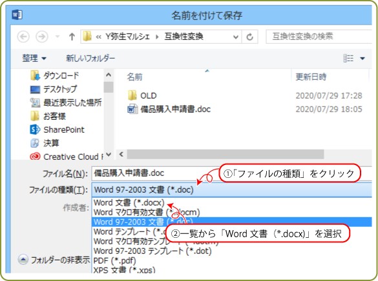Click the 2020/07/29 18:05 date cell
This screenshot has height=281, width=378.
click(x=329, y=110)
